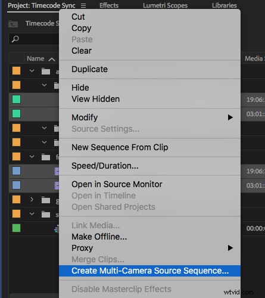Collapse the second row nested bin chevron
Viewport: 265px width, 298px height.
44,85
